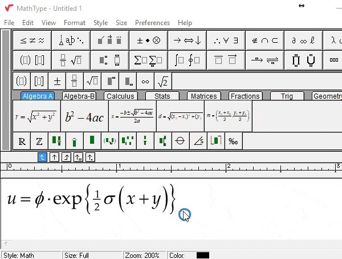342x259 pixels.
Task: Switch to the Algebra-B tab
Action: [x=79, y=96]
